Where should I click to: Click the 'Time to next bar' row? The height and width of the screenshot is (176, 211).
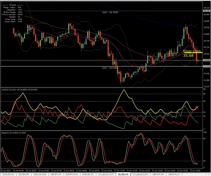click(x=12, y=14)
